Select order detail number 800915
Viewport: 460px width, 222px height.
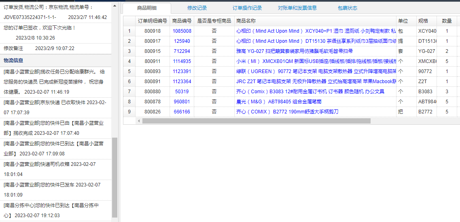[x=153, y=51]
